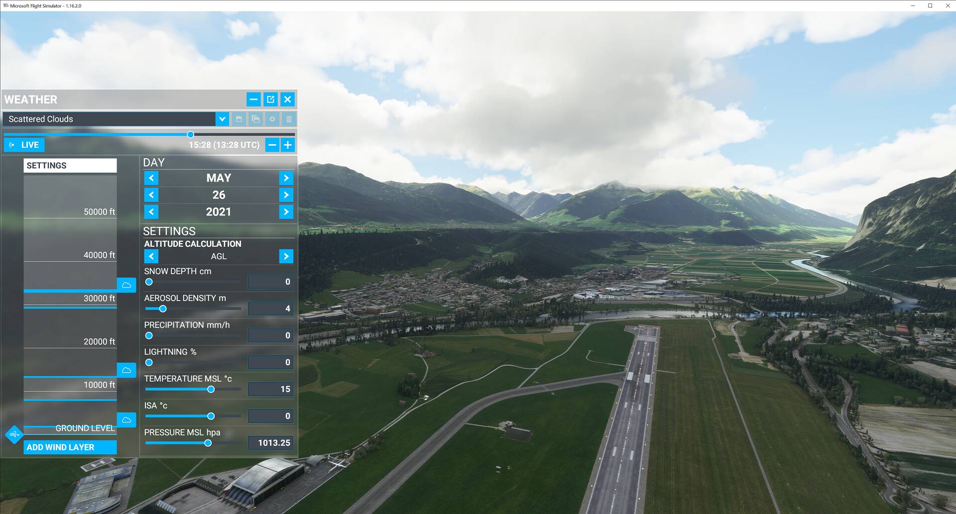The width and height of the screenshot is (956, 514).
Task: Switch altitude calculation to next option
Action: tap(286, 256)
